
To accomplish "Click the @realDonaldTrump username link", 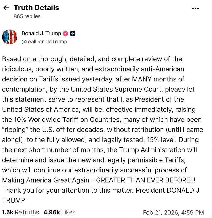I will [44, 41].
